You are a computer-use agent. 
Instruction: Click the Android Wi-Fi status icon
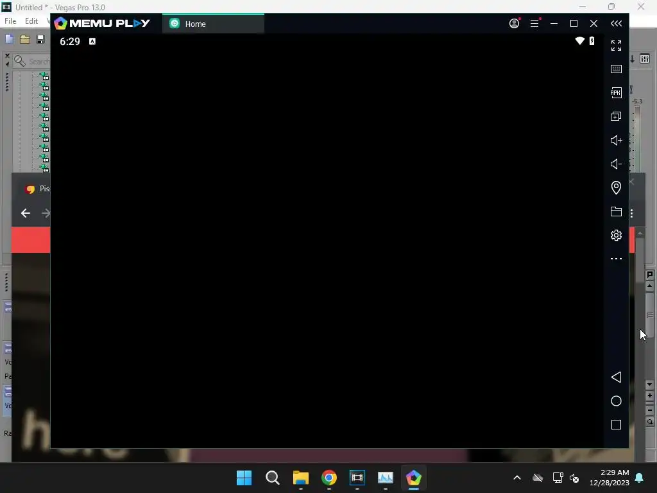tap(579, 40)
